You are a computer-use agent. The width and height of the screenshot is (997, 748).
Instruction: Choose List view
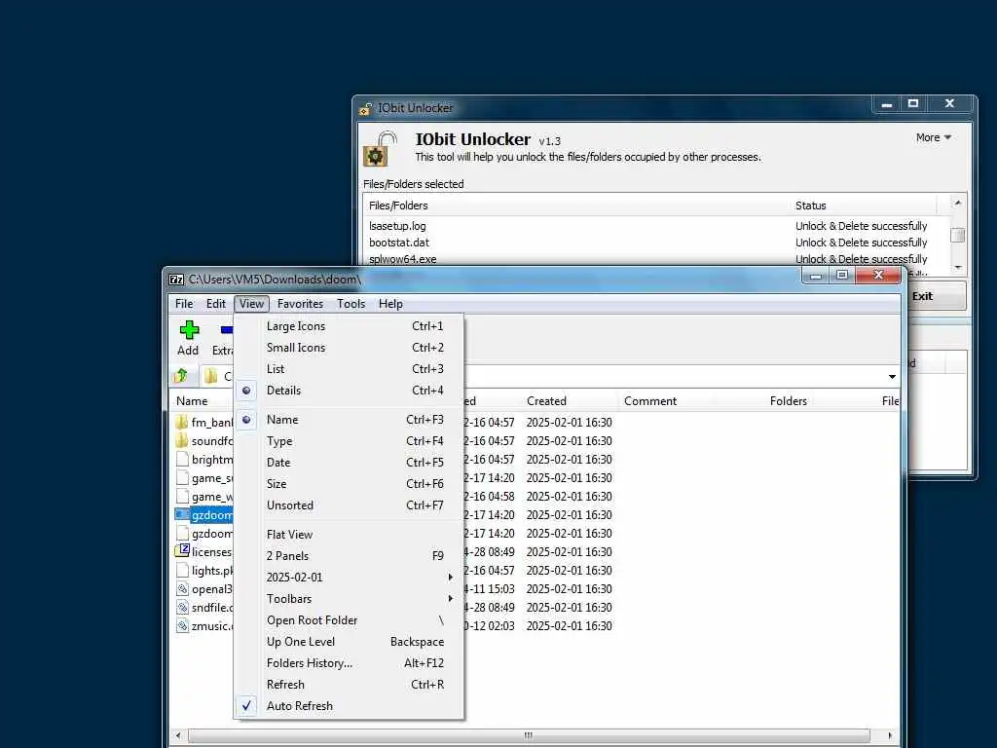[x=349, y=369]
